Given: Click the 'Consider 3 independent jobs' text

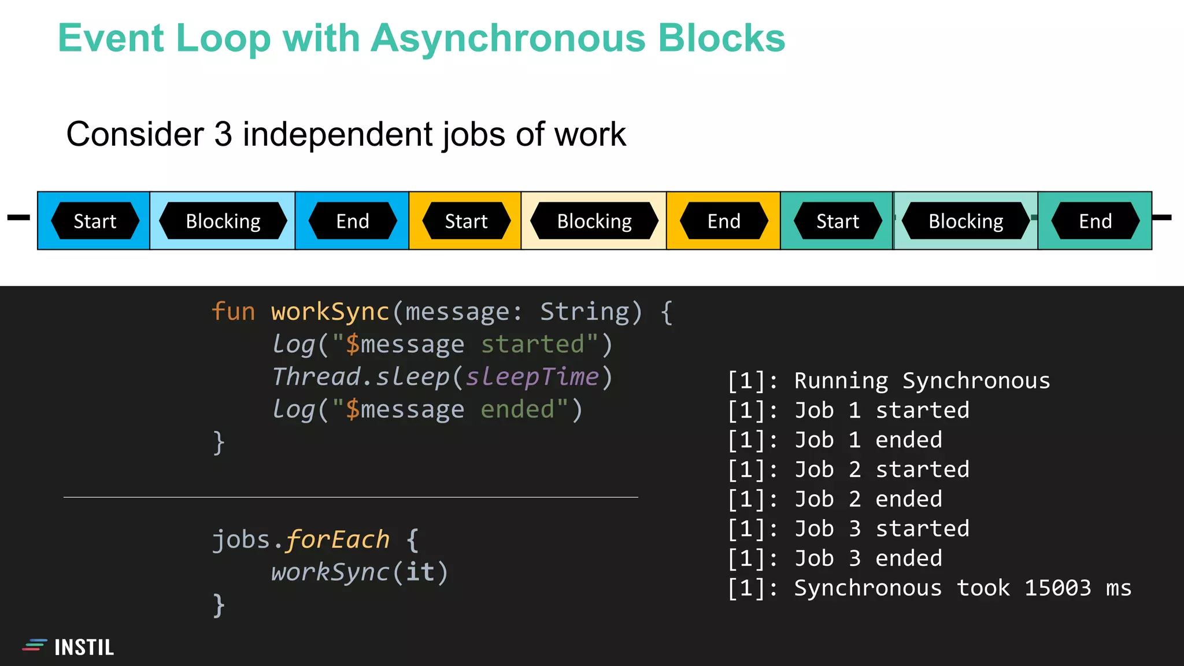Looking at the screenshot, I should 346,134.
